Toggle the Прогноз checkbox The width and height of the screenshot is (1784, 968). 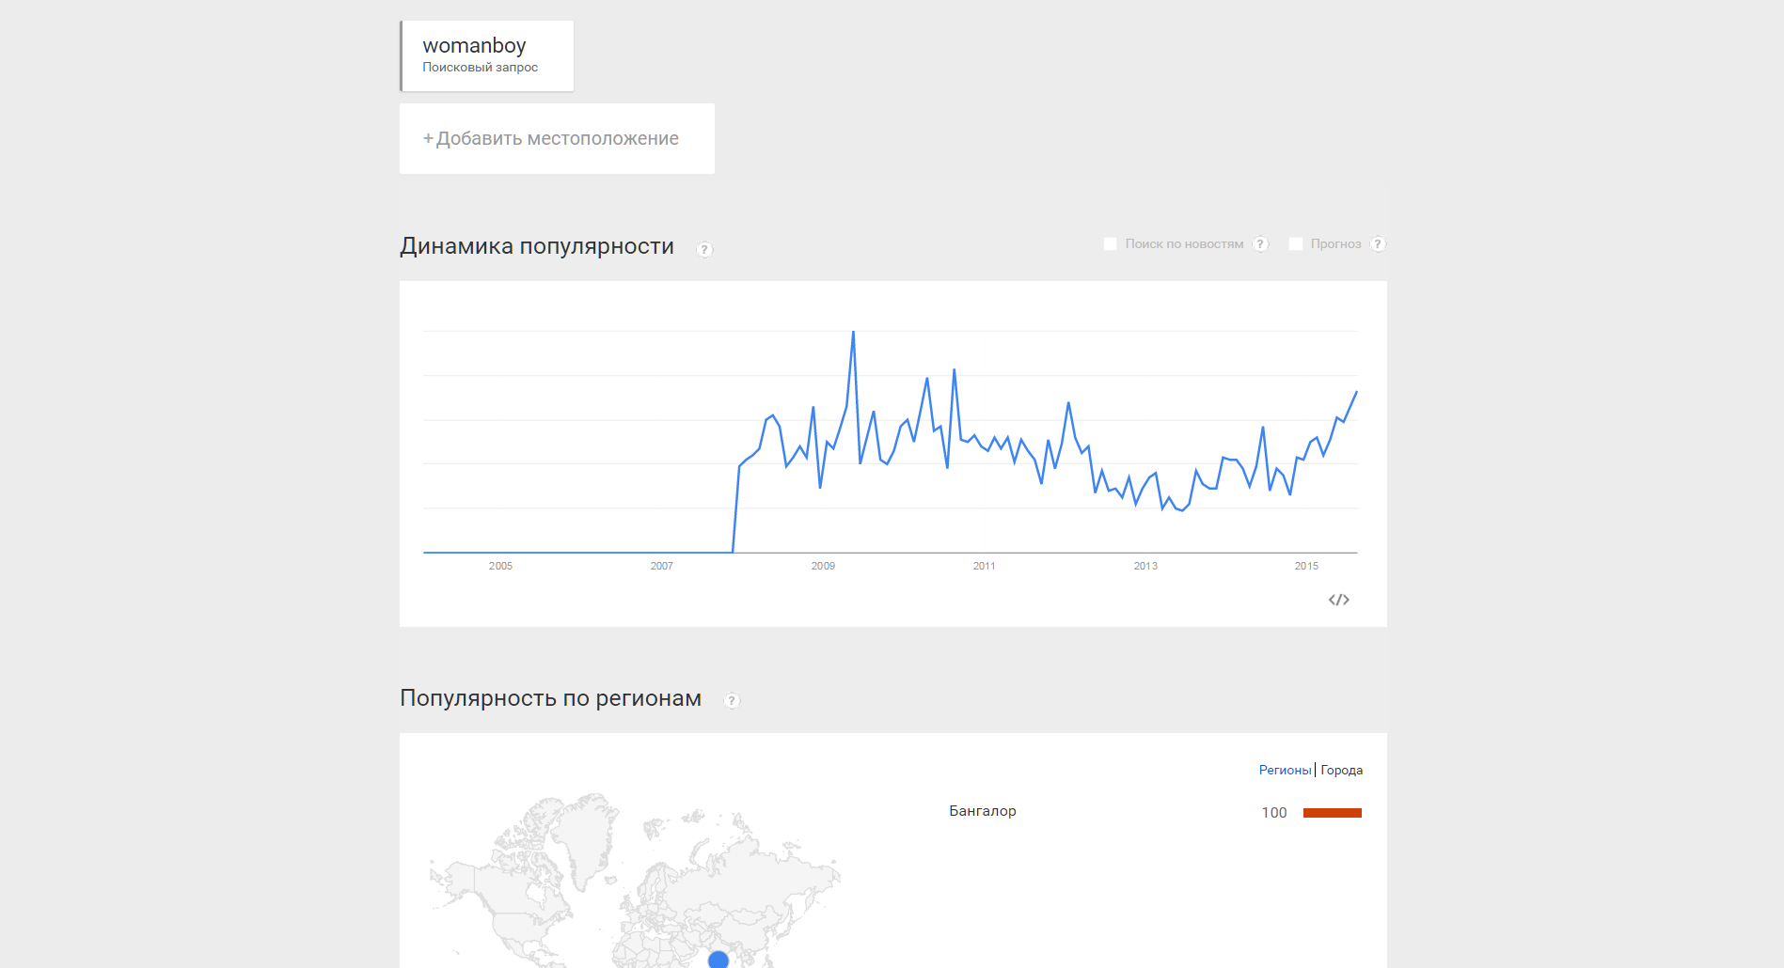1295,244
